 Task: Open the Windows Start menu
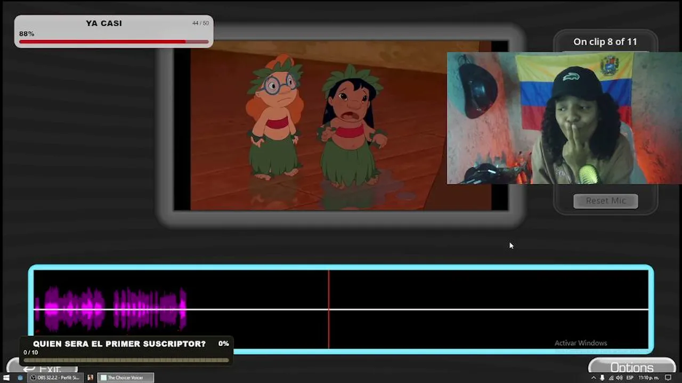(6, 378)
